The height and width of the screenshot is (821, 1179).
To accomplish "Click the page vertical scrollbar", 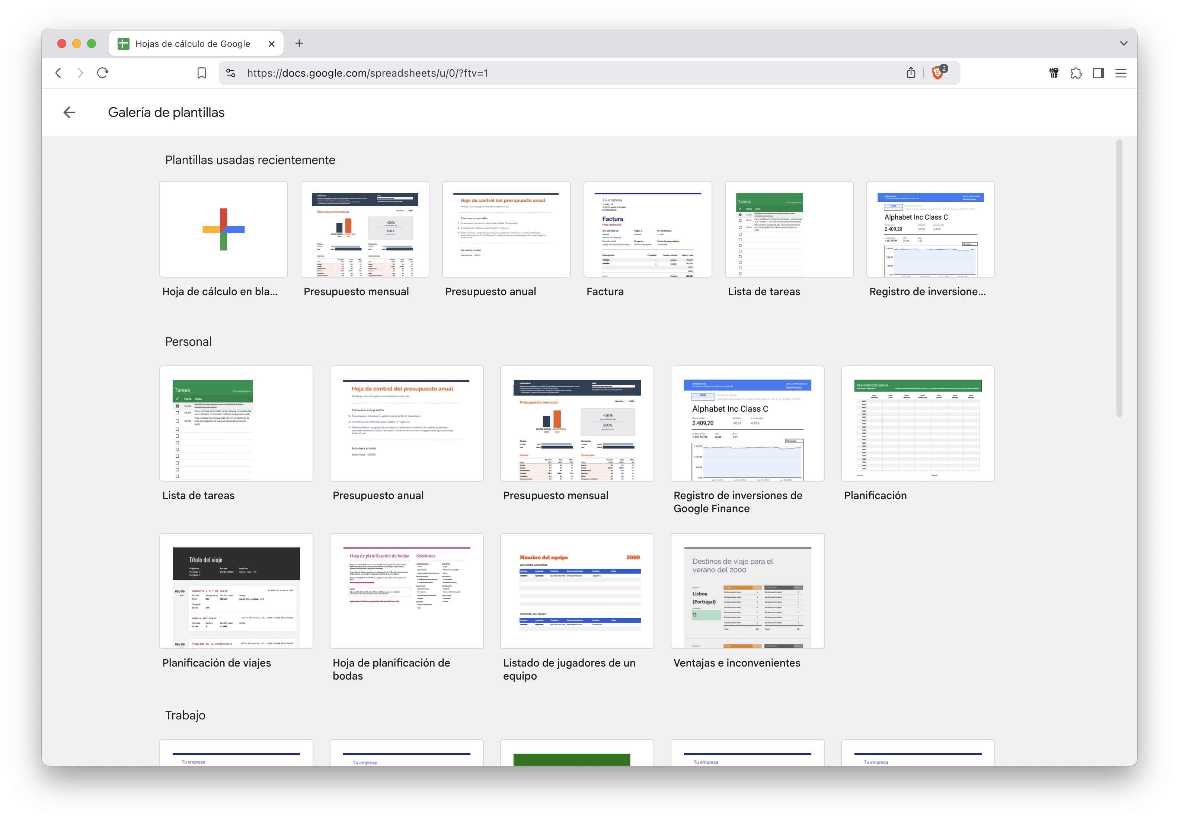I will point(1119,278).
